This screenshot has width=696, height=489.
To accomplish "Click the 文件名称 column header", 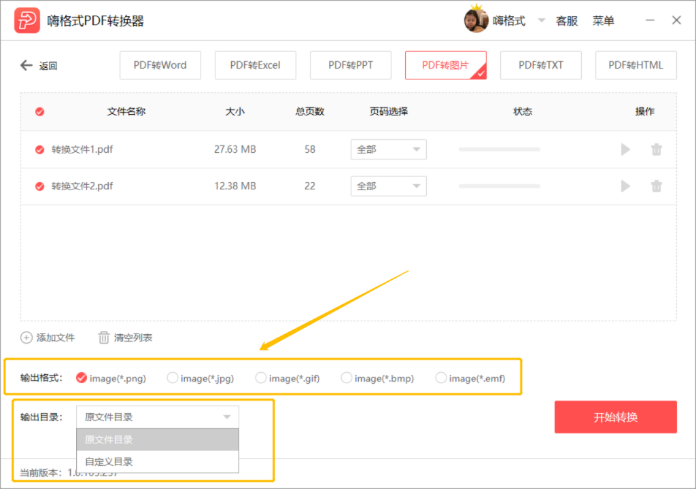I will 126,111.
